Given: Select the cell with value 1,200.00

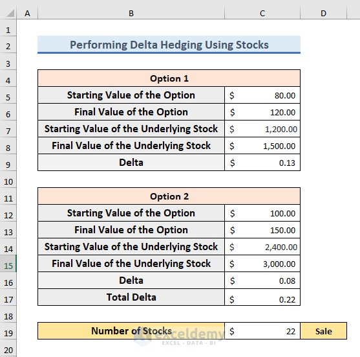Looking at the screenshot, I should 262,129.
